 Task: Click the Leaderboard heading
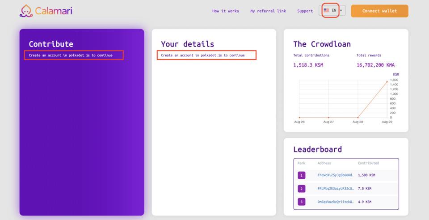click(x=317, y=149)
